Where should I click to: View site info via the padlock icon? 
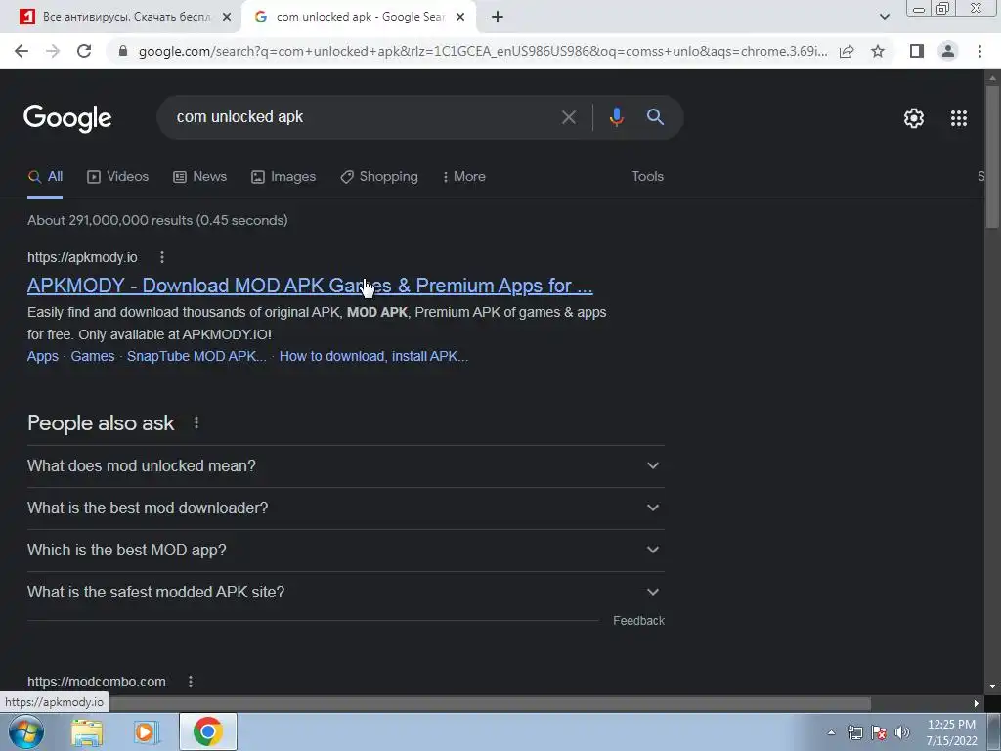coord(123,51)
